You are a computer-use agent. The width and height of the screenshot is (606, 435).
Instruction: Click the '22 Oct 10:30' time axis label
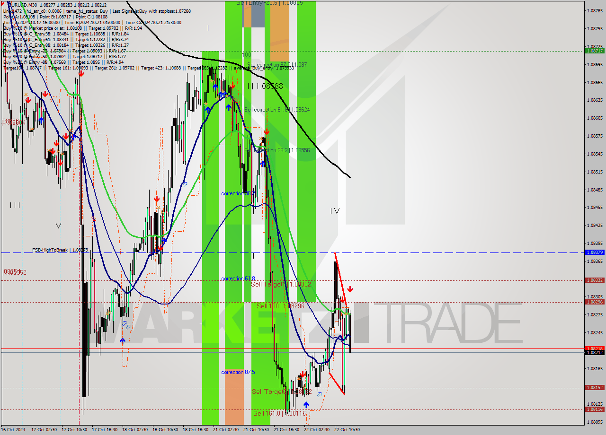[347, 430]
